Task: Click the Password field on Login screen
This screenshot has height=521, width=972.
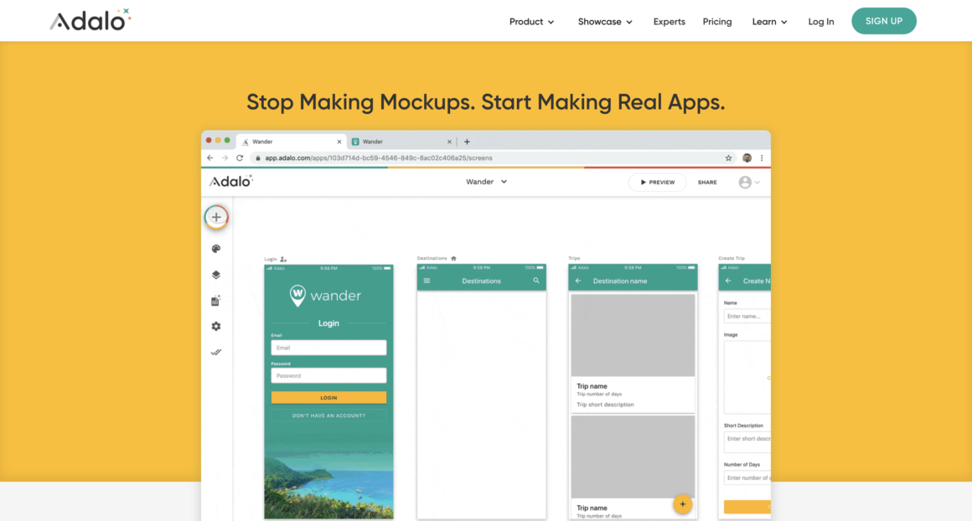Action: pyautogui.click(x=328, y=375)
